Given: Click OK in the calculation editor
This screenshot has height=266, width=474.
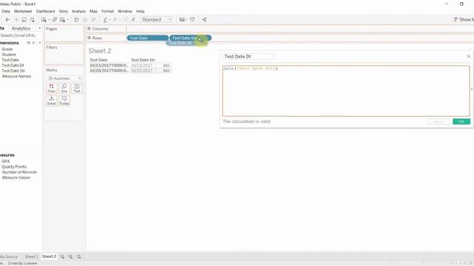Looking at the screenshot, I should [x=461, y=121].
